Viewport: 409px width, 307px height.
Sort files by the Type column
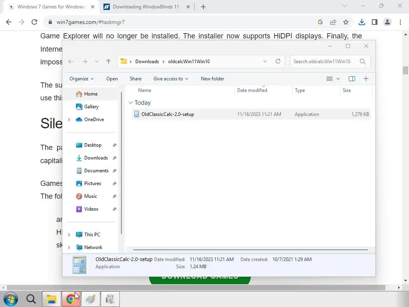click(300, 90)
